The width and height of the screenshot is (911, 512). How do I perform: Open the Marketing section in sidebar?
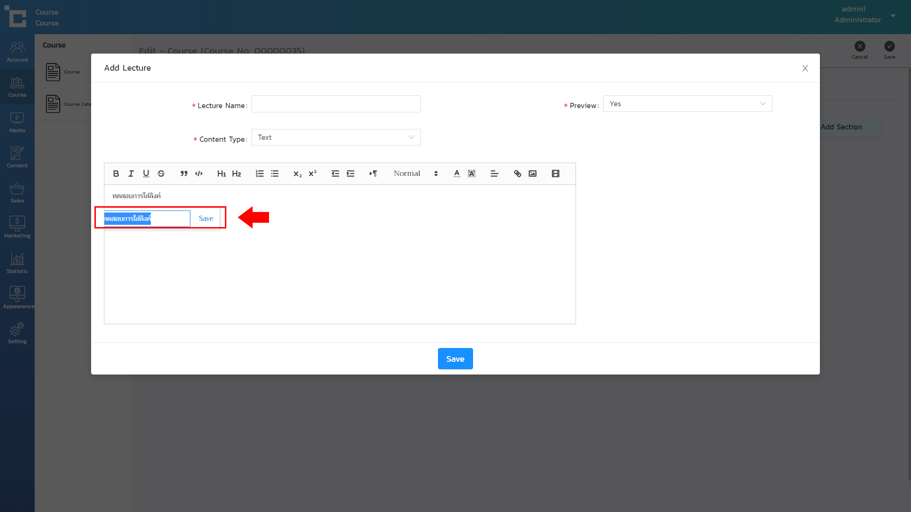[17, 228]
